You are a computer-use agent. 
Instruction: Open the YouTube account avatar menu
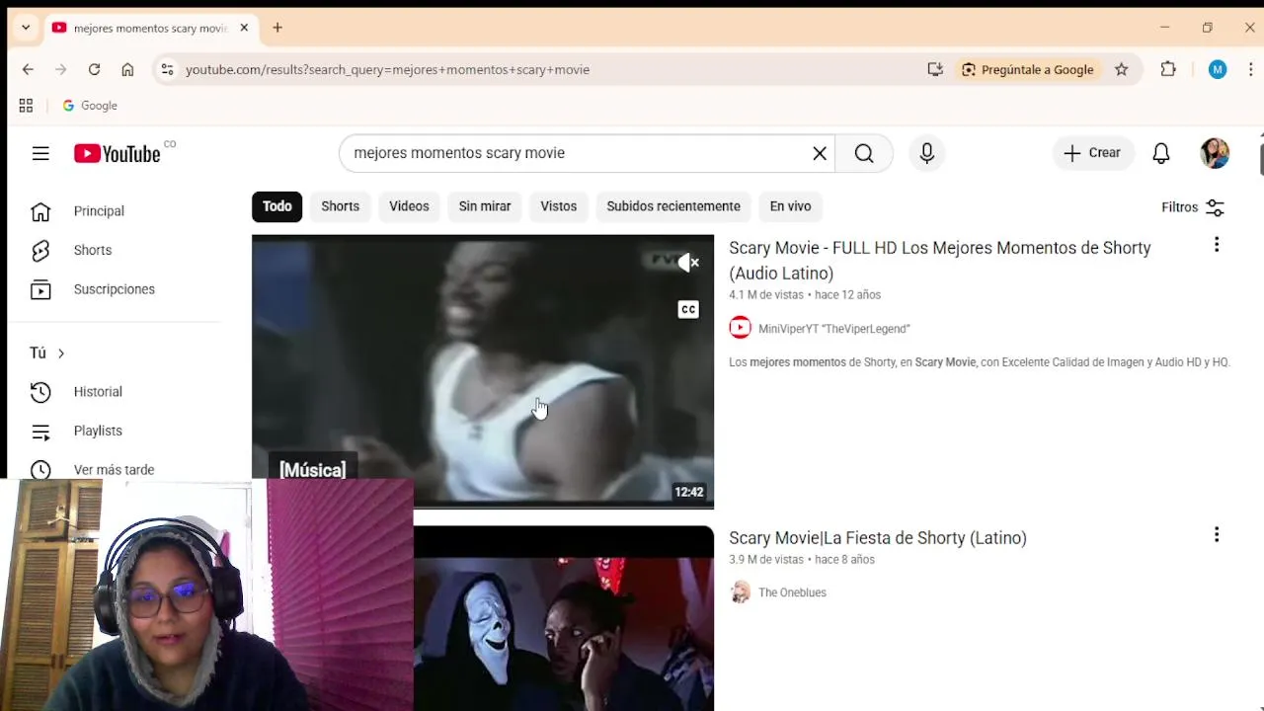click(1215, 153)
